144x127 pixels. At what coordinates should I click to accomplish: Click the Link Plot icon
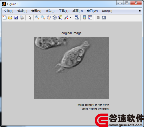point(77,17)
